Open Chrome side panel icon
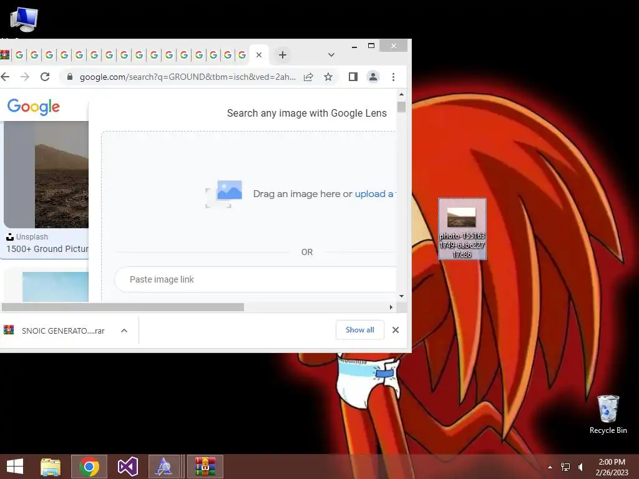Image resolution: width=639 pixels, height=479 pixels. (x=353, y=77)
